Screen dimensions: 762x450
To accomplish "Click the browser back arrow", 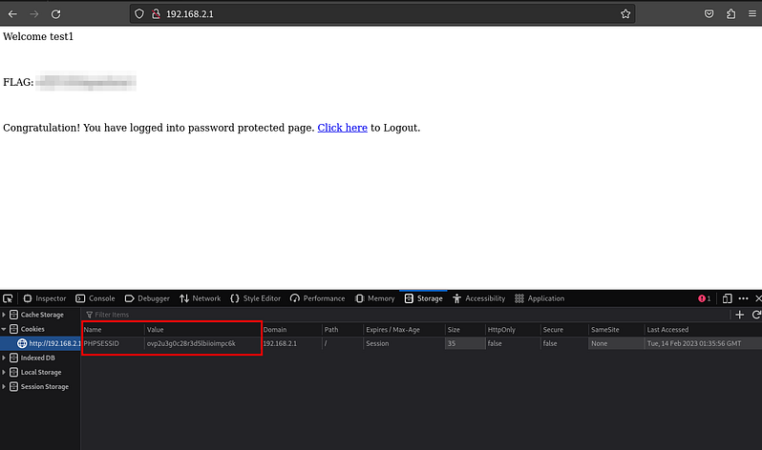I will [x=11, y=14].
